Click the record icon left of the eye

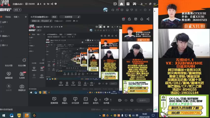(x=120, y=100)
